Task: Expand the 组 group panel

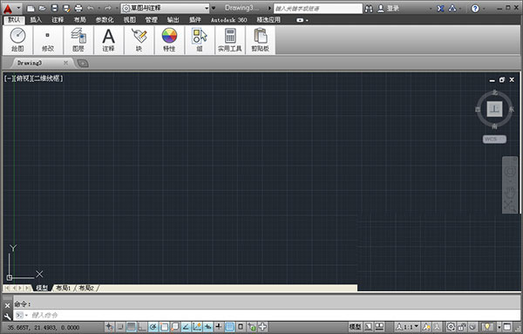Action: click(200, 40)
